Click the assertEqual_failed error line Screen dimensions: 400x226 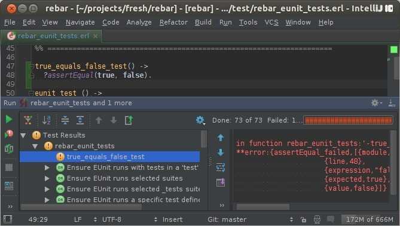tap(313, 152)
